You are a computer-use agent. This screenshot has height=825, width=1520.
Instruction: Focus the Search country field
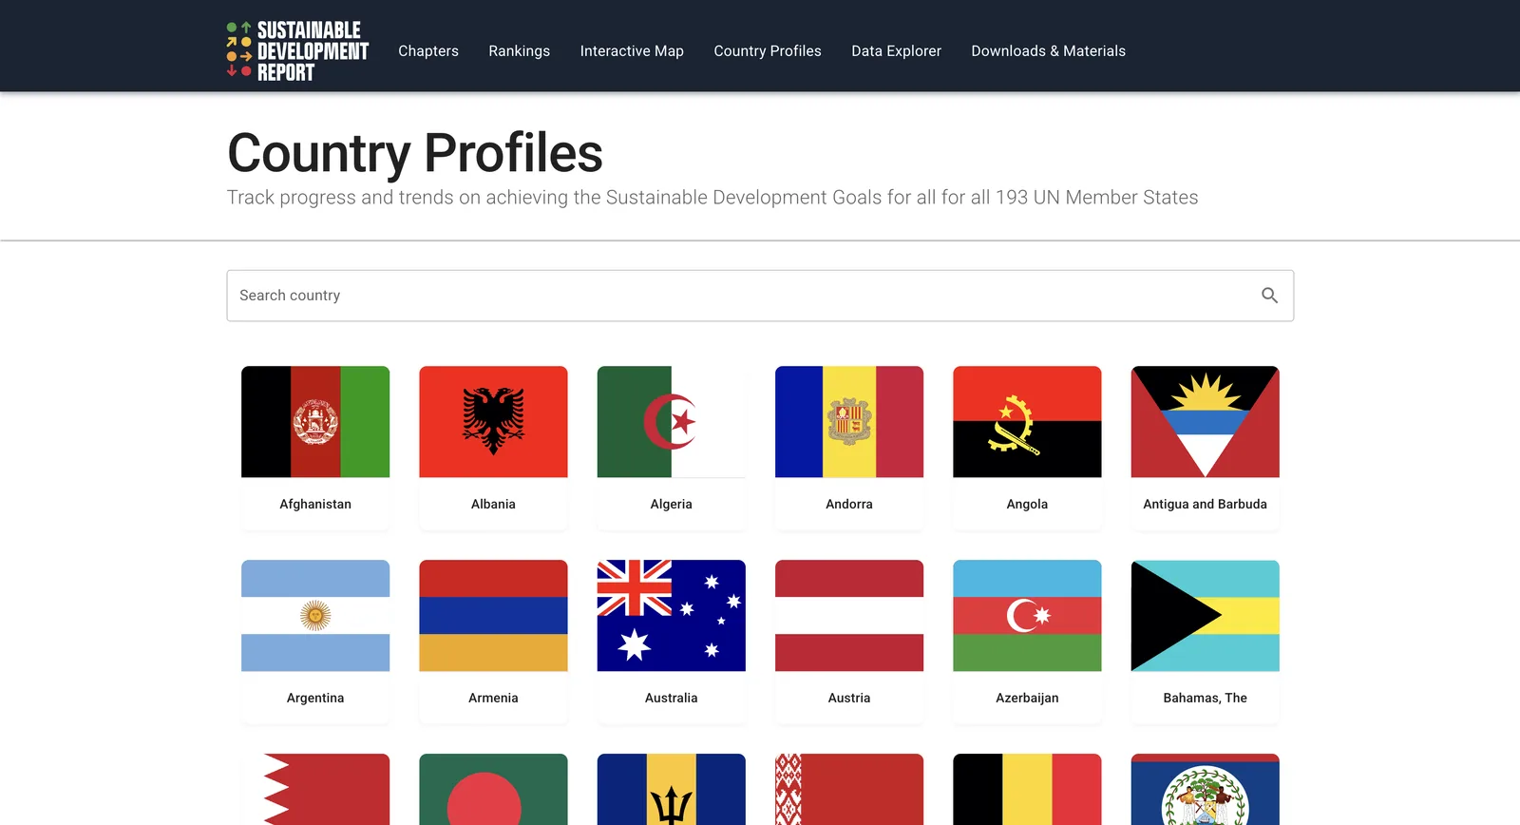(760, 296)
